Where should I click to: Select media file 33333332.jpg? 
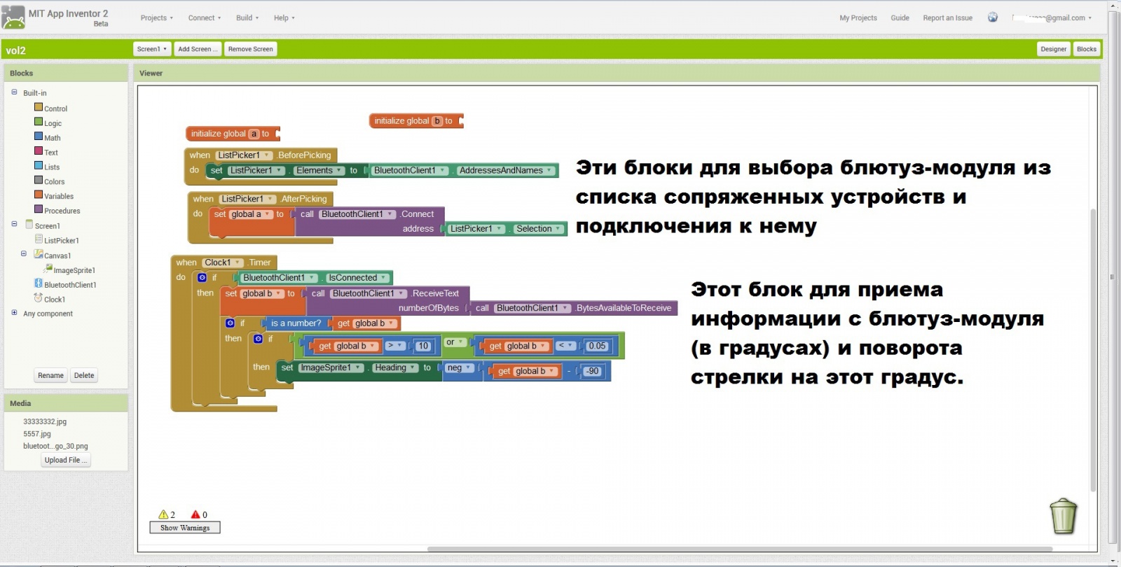(45, 421)
